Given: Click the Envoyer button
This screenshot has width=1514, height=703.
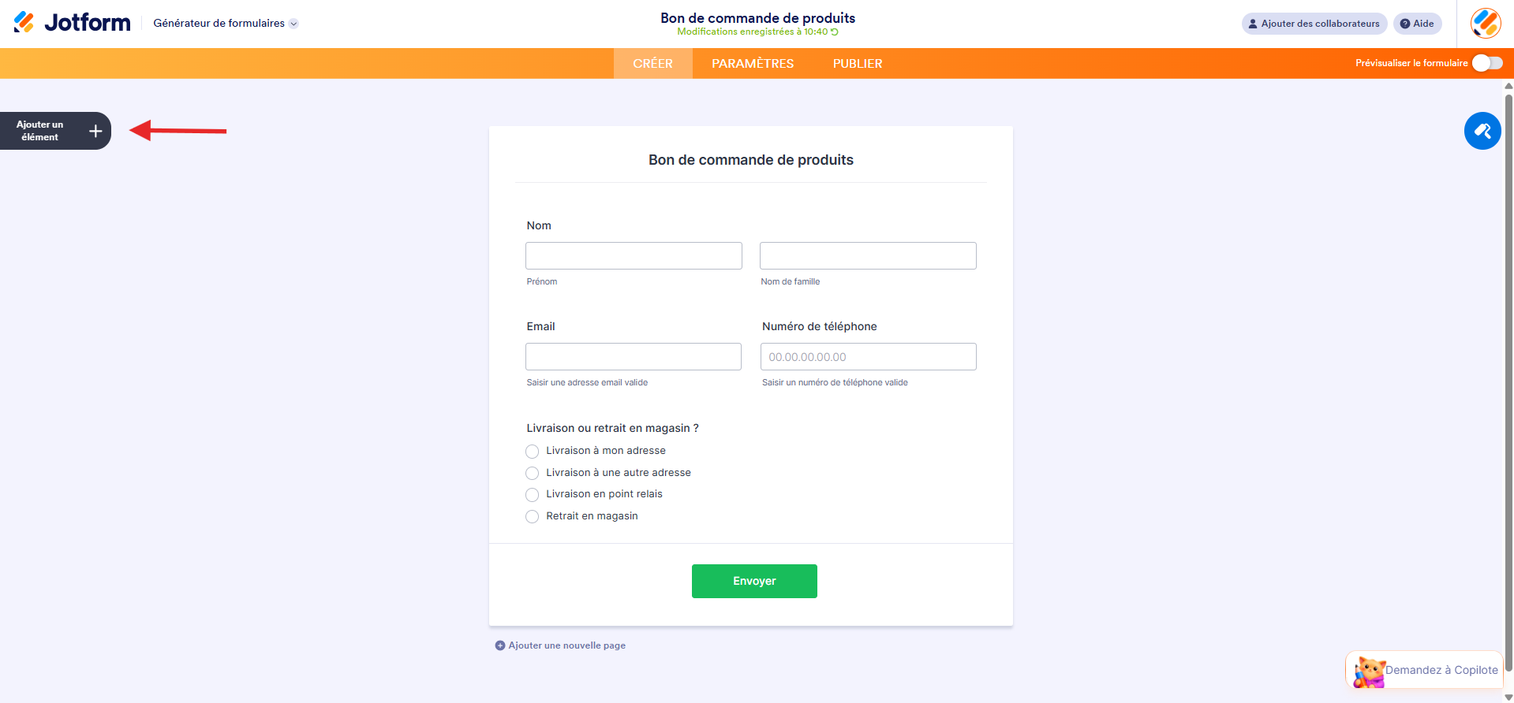Looking at the screenshot, I should pyautogui.click(x=753, y=581).
